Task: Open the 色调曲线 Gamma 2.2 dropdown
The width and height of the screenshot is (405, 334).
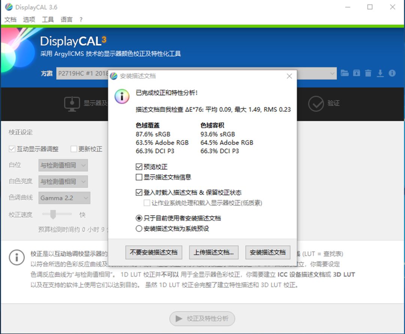Action: tap(64, 198)
